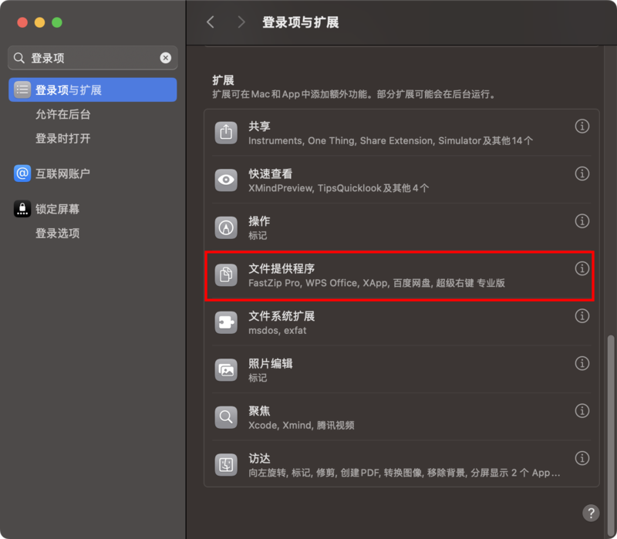
Task: Select 登录时打开 sidebar result
Action: (x=63, y=138)
